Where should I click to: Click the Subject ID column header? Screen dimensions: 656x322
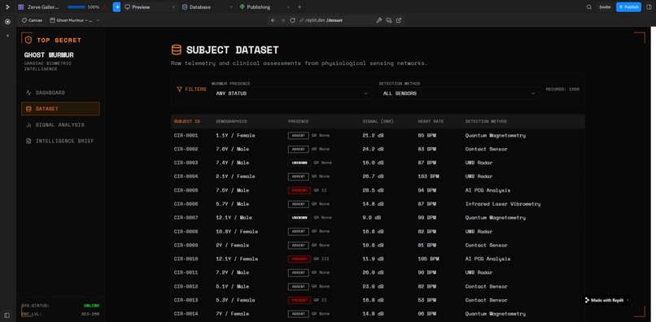click(x=187, y=121)
